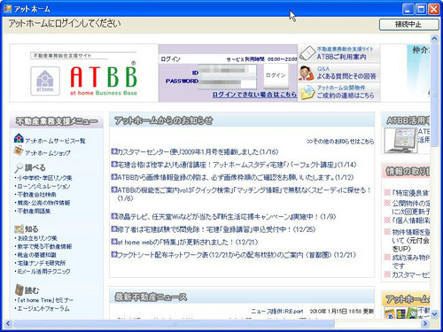Click bullet icon beside カスタマーセンター便り notice
The image size is (443, 332).
point(114,151)
